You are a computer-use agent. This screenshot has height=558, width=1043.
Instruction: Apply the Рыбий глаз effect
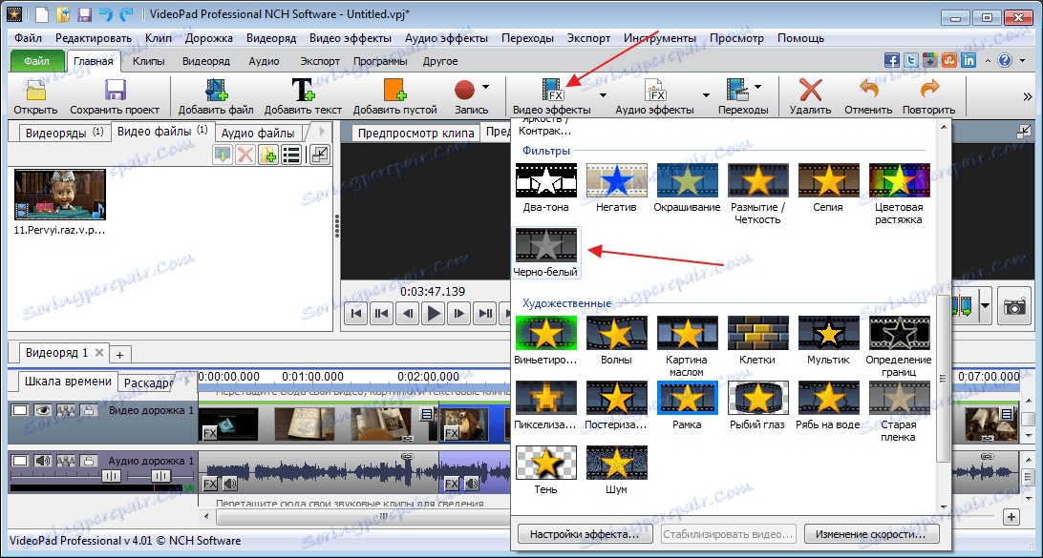tap(757, 405)
